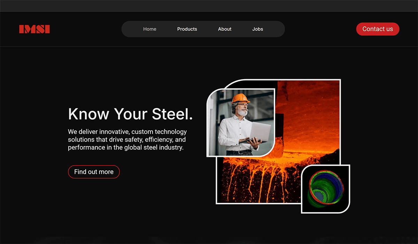This screenshot has height=244, width=418.
Task: Open the circular green ladle scan image
Action: point(325,189)
